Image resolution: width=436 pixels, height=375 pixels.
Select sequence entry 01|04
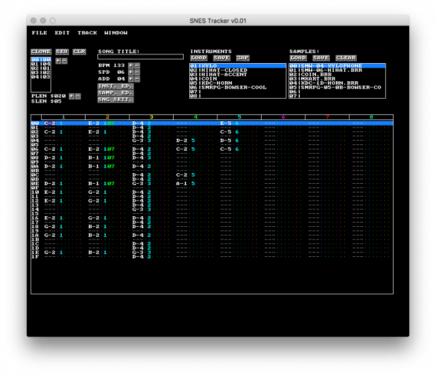click(41, 64)
